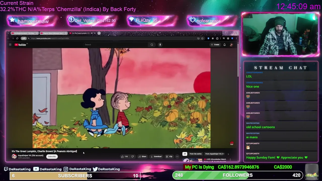Open 'AquaSniper VA (Old account)' channel link
The image size is (322, 181).
pyautogui.click(x=30, y=155)
